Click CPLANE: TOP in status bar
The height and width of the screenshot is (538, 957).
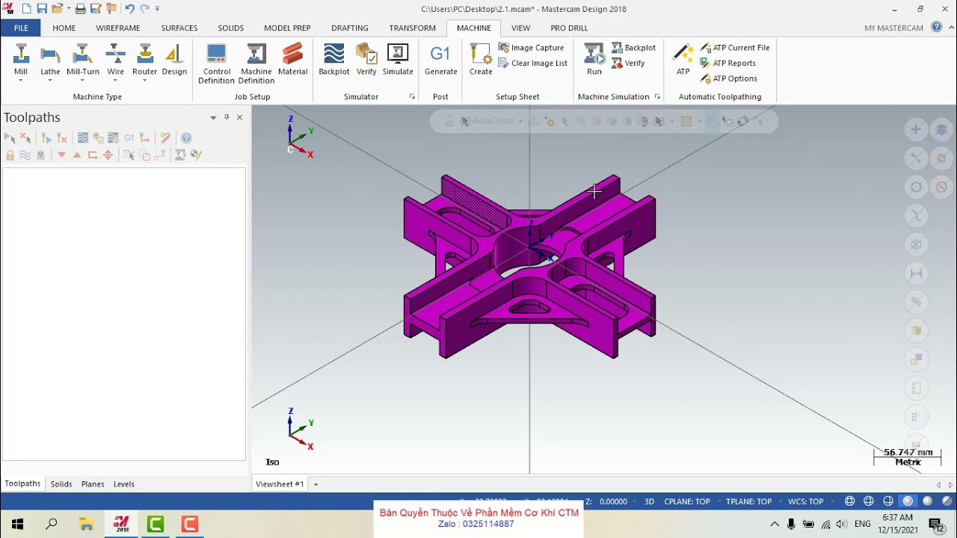coord(687,501)
